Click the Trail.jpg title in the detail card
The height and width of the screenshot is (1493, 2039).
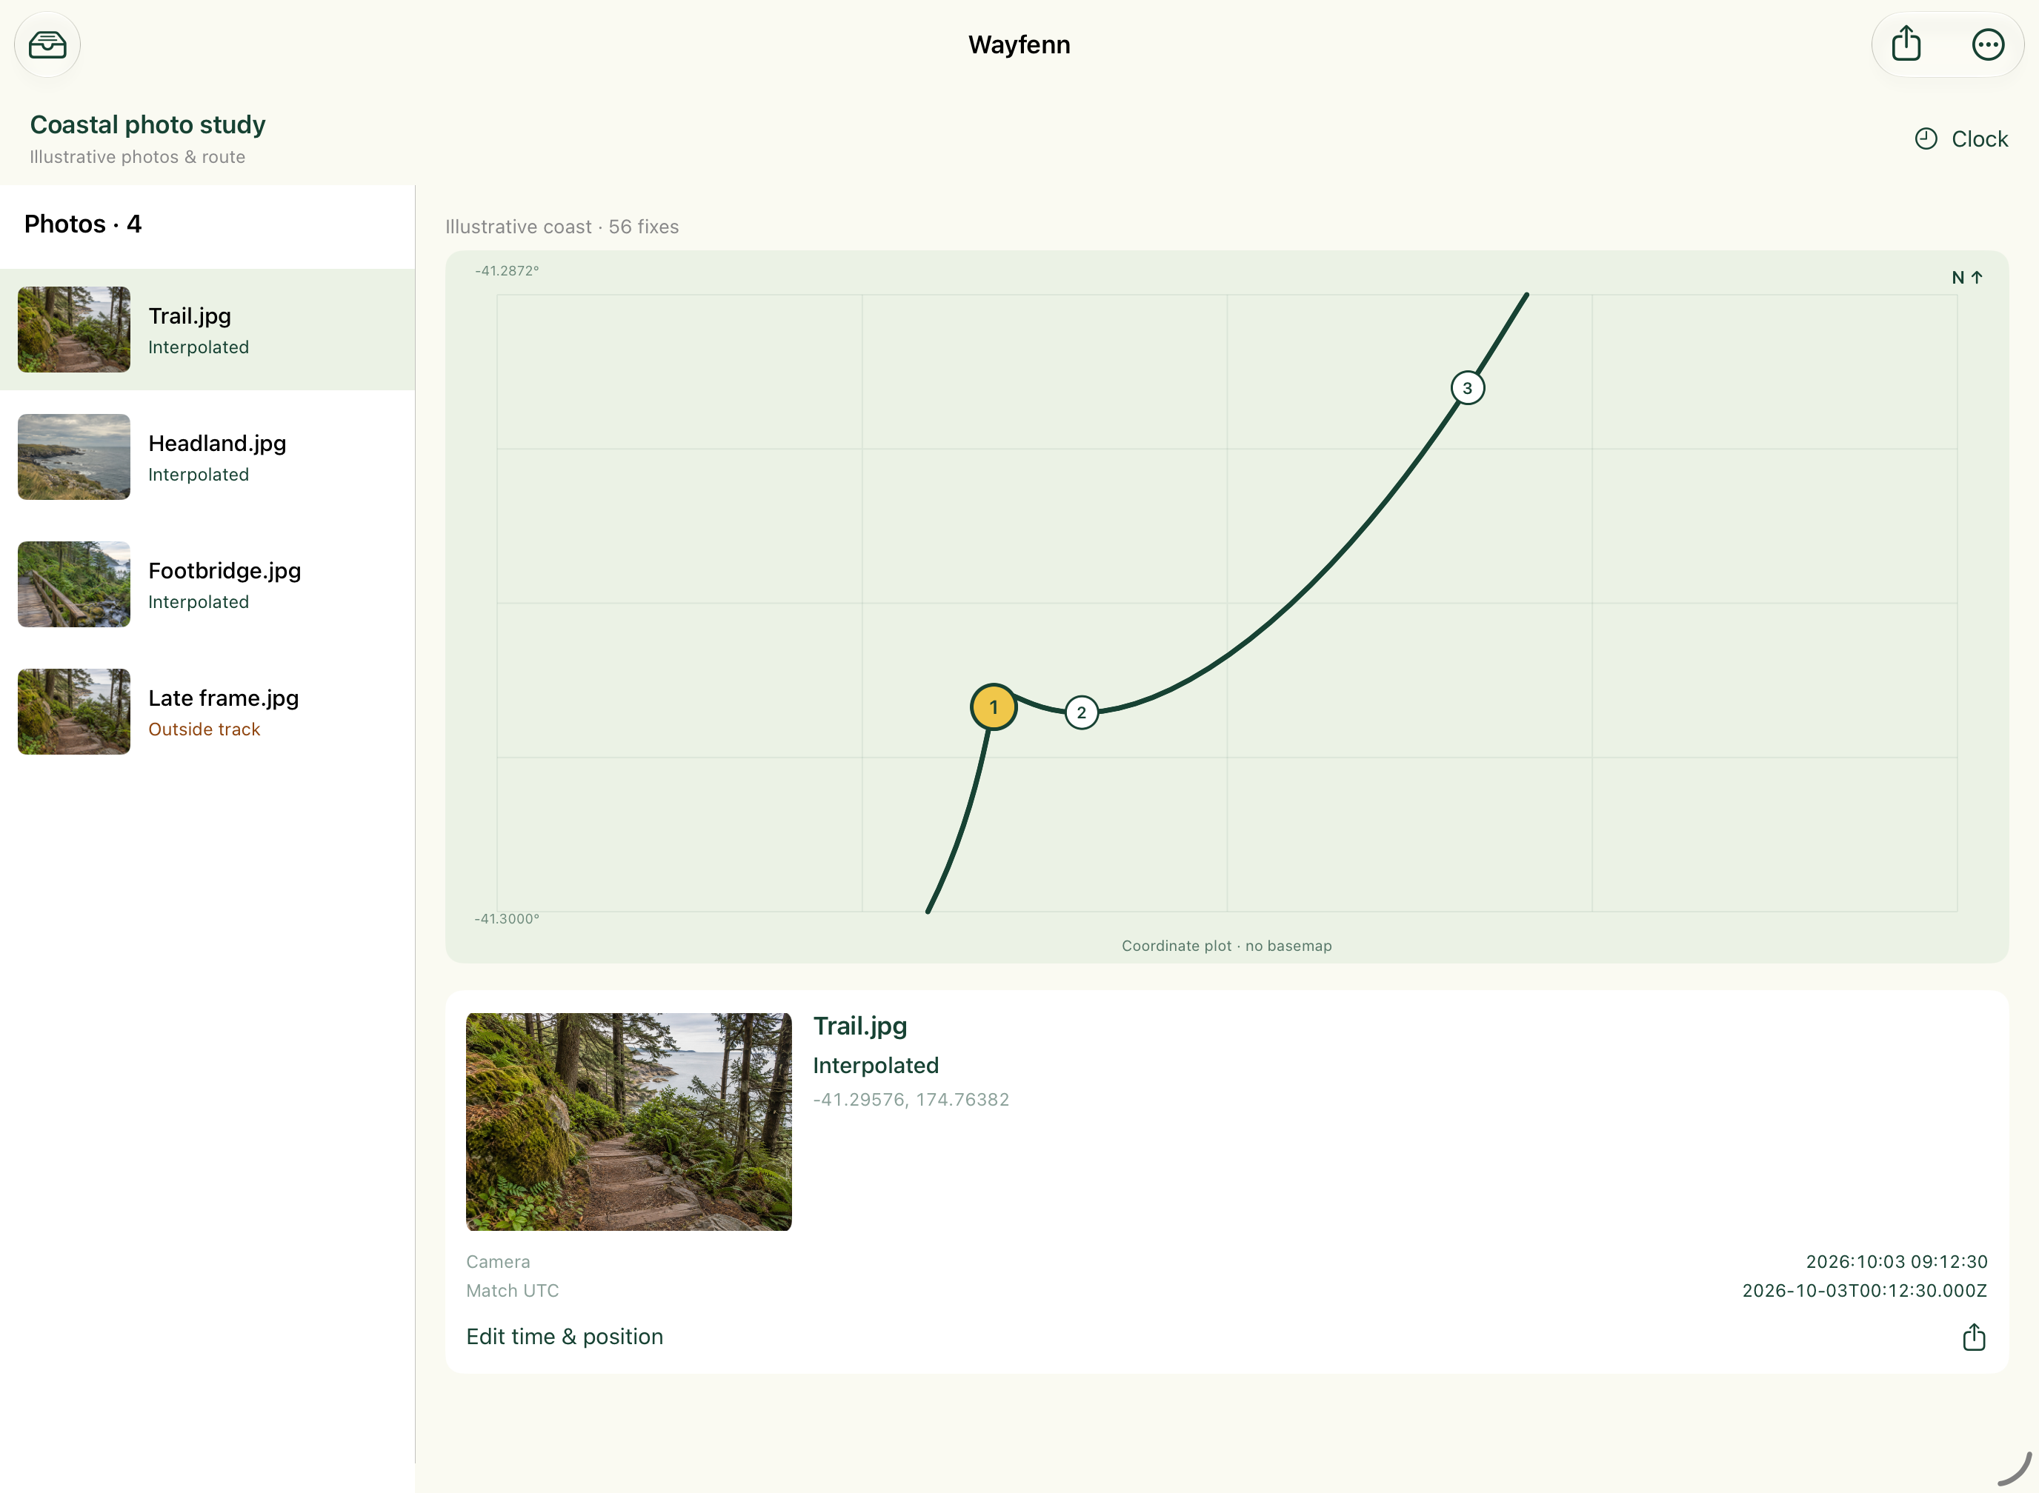pos(860,1026)
